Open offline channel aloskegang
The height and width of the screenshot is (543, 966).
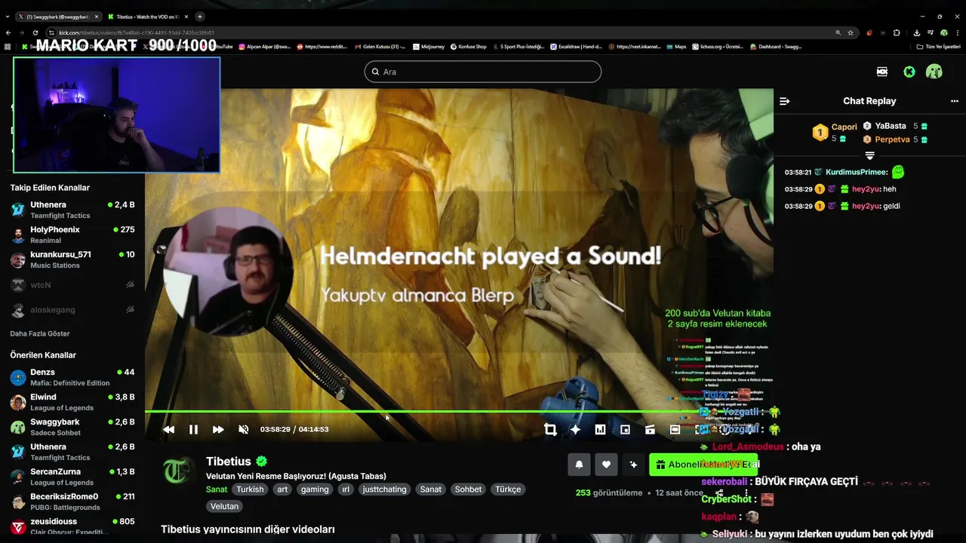(x=72, y=310)
